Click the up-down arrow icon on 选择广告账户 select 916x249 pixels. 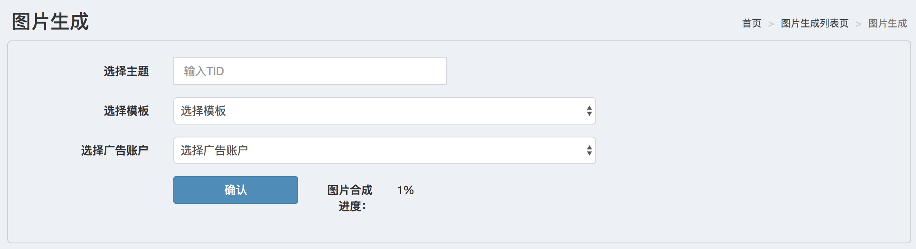pyautogui.click(x=589, y=150)
